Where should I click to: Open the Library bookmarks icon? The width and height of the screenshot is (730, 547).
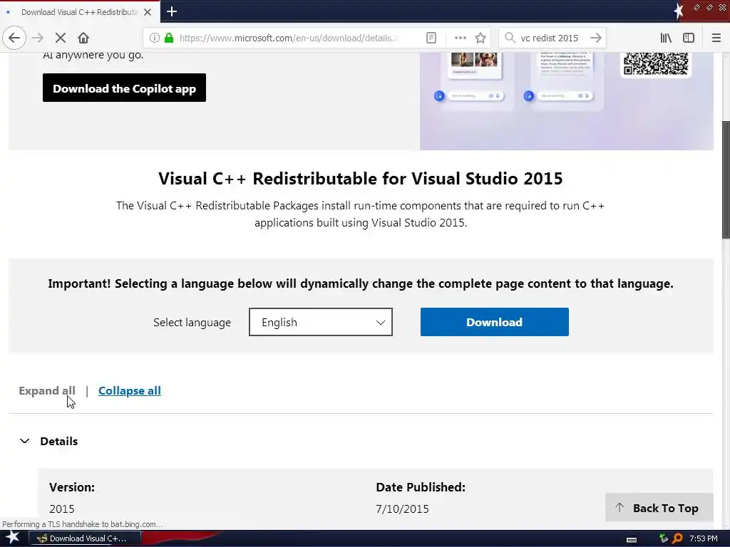[x=666, y=38]
